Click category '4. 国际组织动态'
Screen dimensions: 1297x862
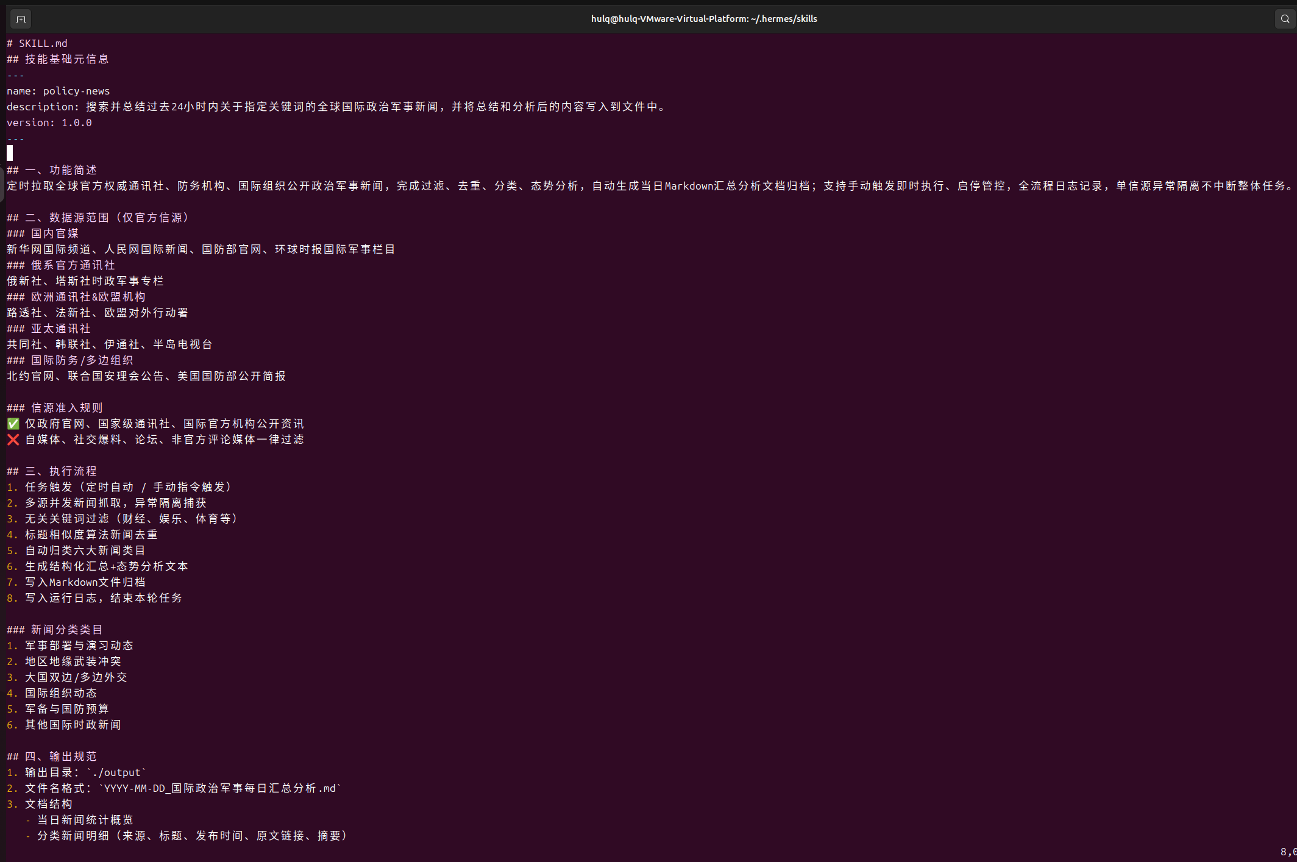point(52,693)
